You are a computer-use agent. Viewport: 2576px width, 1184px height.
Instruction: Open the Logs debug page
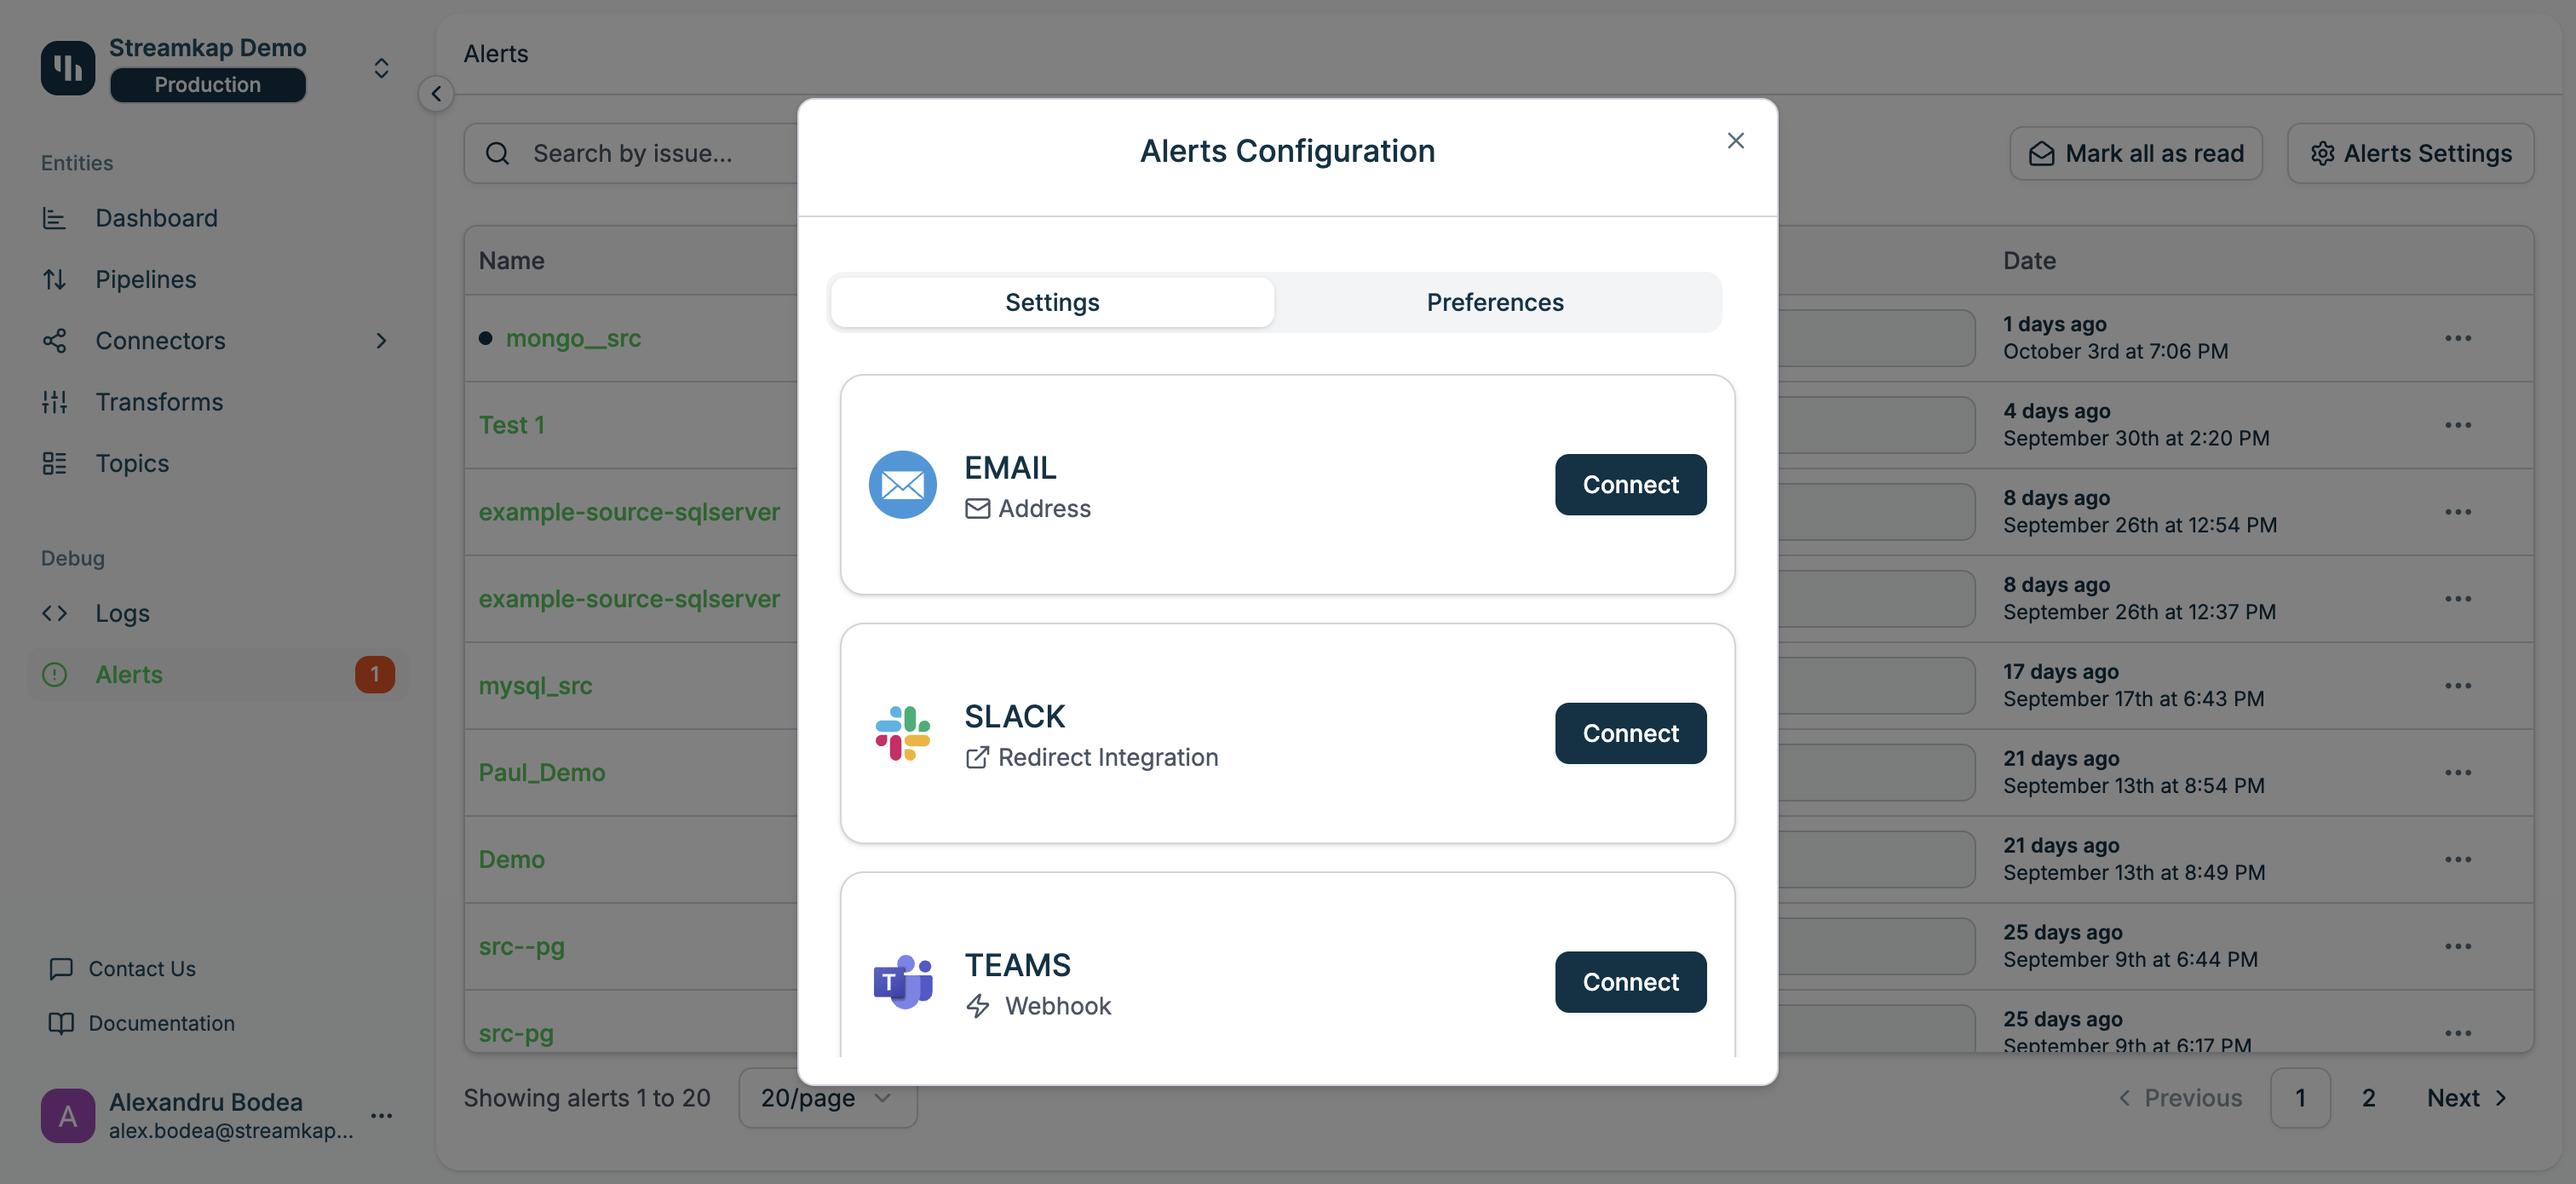pyautogui.click(x=122, y=613)
